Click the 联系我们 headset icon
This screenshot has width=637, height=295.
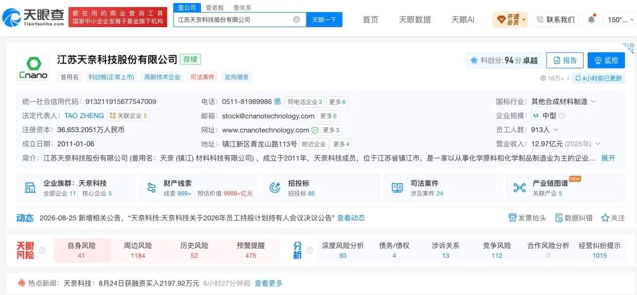(540, 20)
